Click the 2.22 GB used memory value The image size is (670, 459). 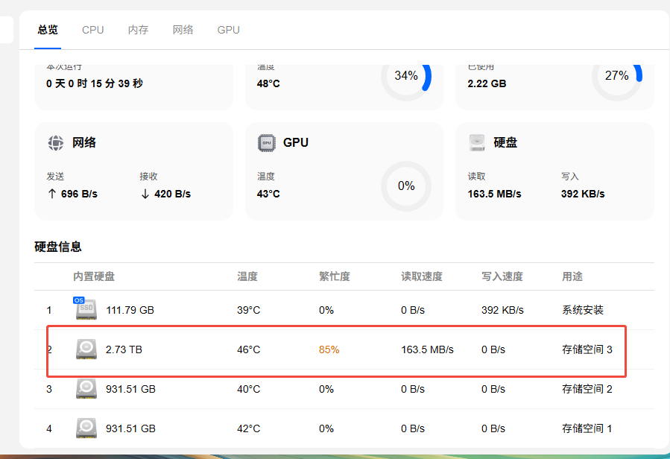(x=487, y=83)
